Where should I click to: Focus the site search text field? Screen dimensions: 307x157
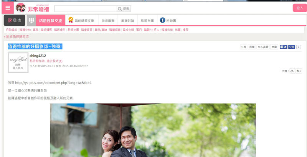86,9
